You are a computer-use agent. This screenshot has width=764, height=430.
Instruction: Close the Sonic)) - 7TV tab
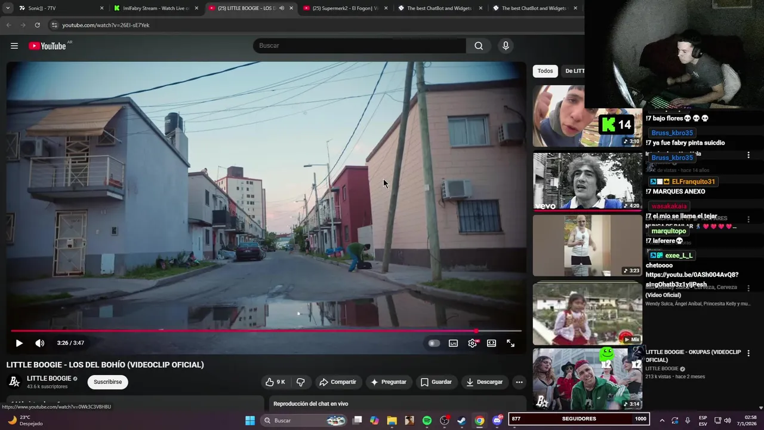click(101, 8)
